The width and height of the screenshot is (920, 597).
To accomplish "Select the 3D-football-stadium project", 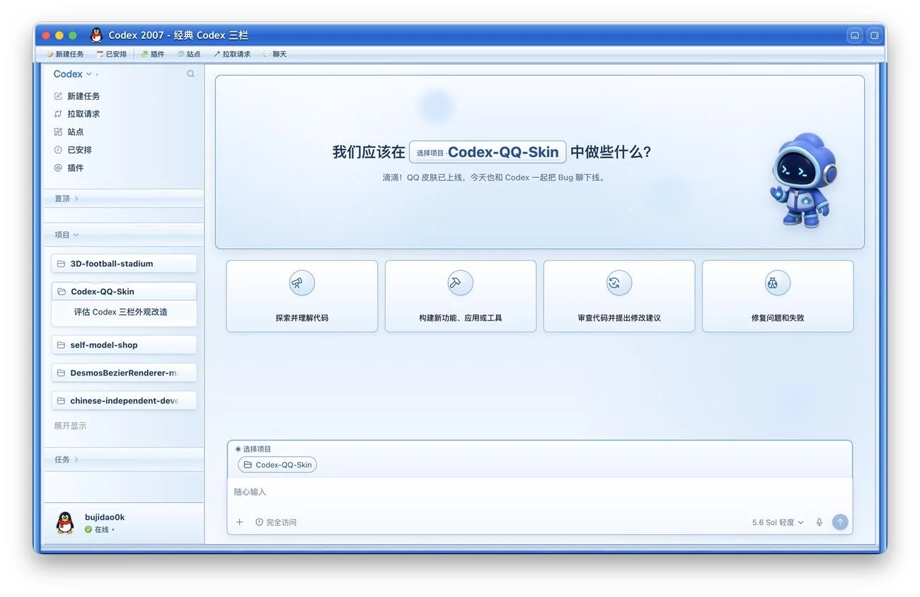I will click(x=124, y=264).
